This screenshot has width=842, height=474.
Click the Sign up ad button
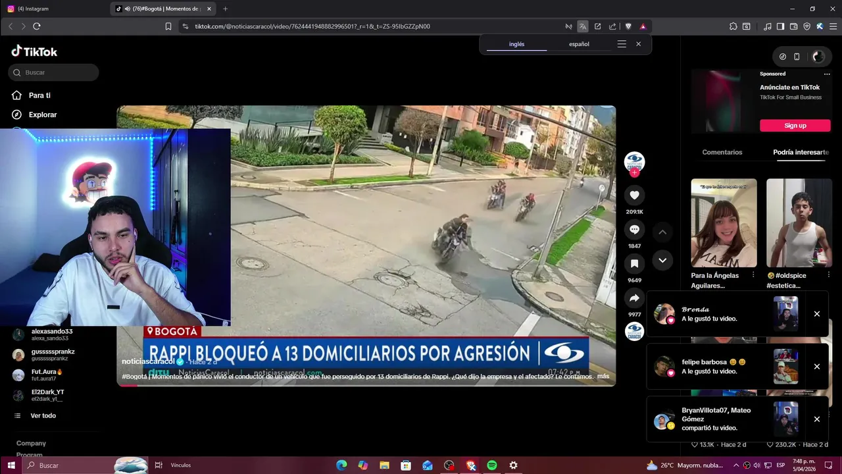tap(795, 126)
